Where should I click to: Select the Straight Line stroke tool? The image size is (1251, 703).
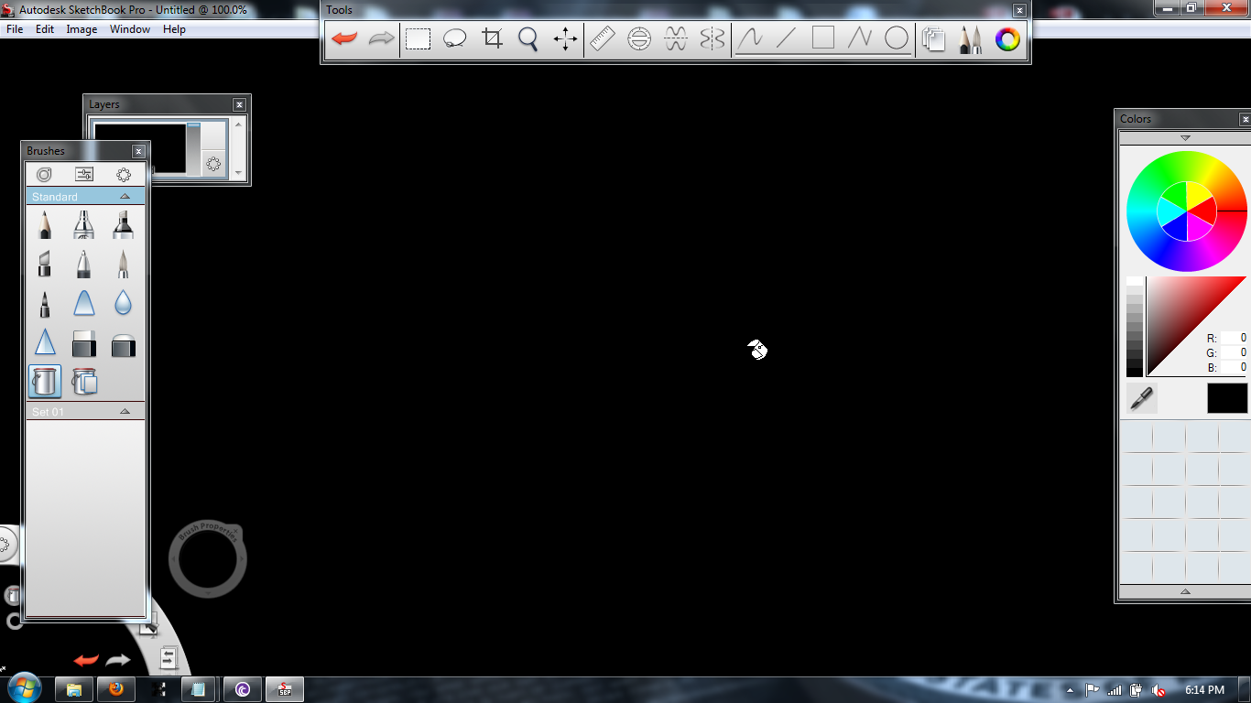point(787,38)
